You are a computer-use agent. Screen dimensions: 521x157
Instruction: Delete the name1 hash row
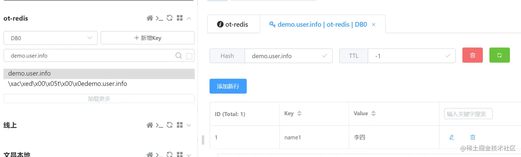coord(473,137)
